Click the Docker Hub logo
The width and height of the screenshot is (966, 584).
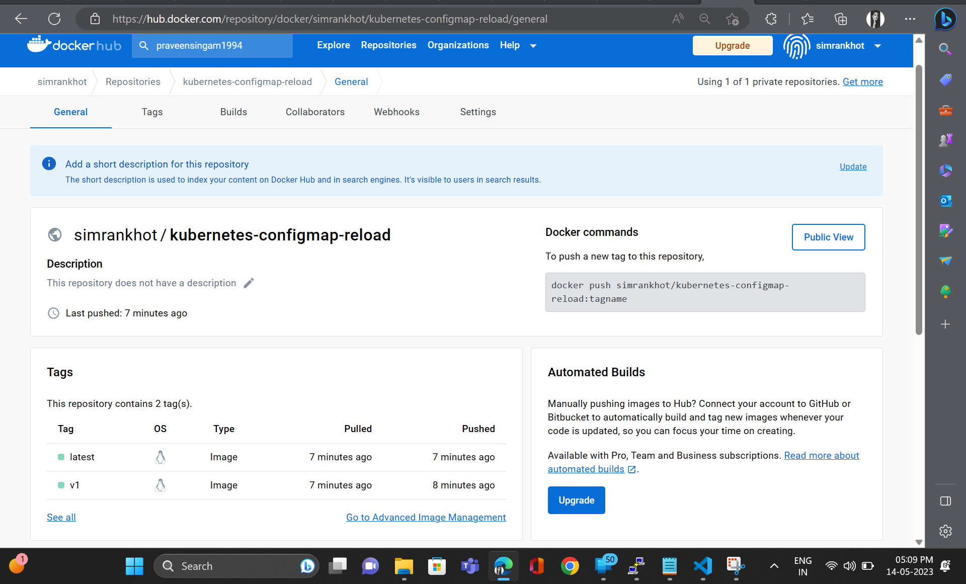[x=73, y=45]
